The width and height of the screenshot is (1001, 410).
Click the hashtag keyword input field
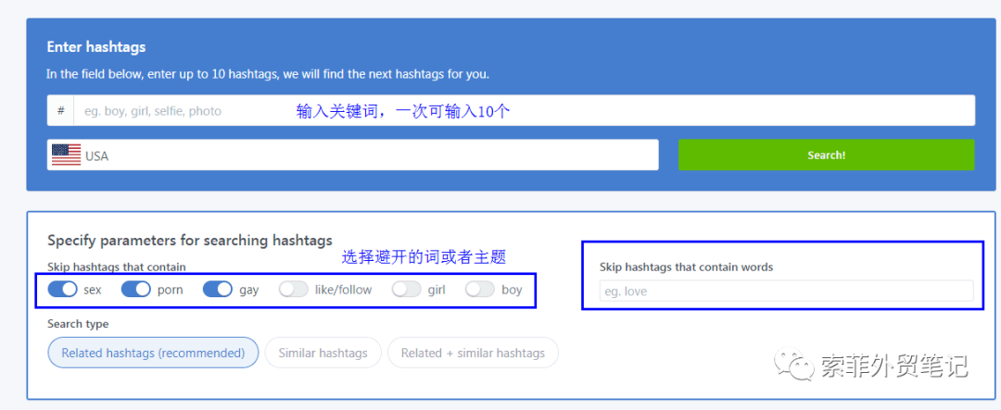coord(524,110)
